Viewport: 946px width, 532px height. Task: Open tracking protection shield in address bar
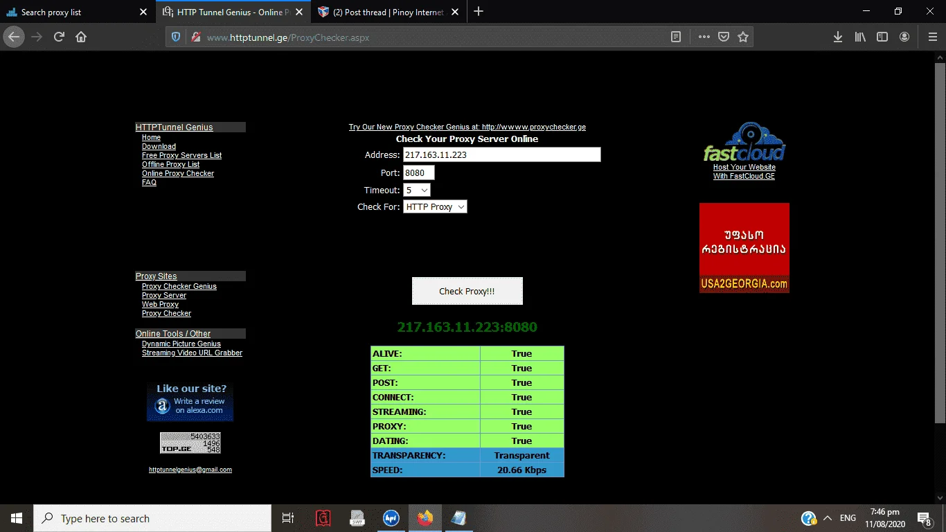coord(176,37)
